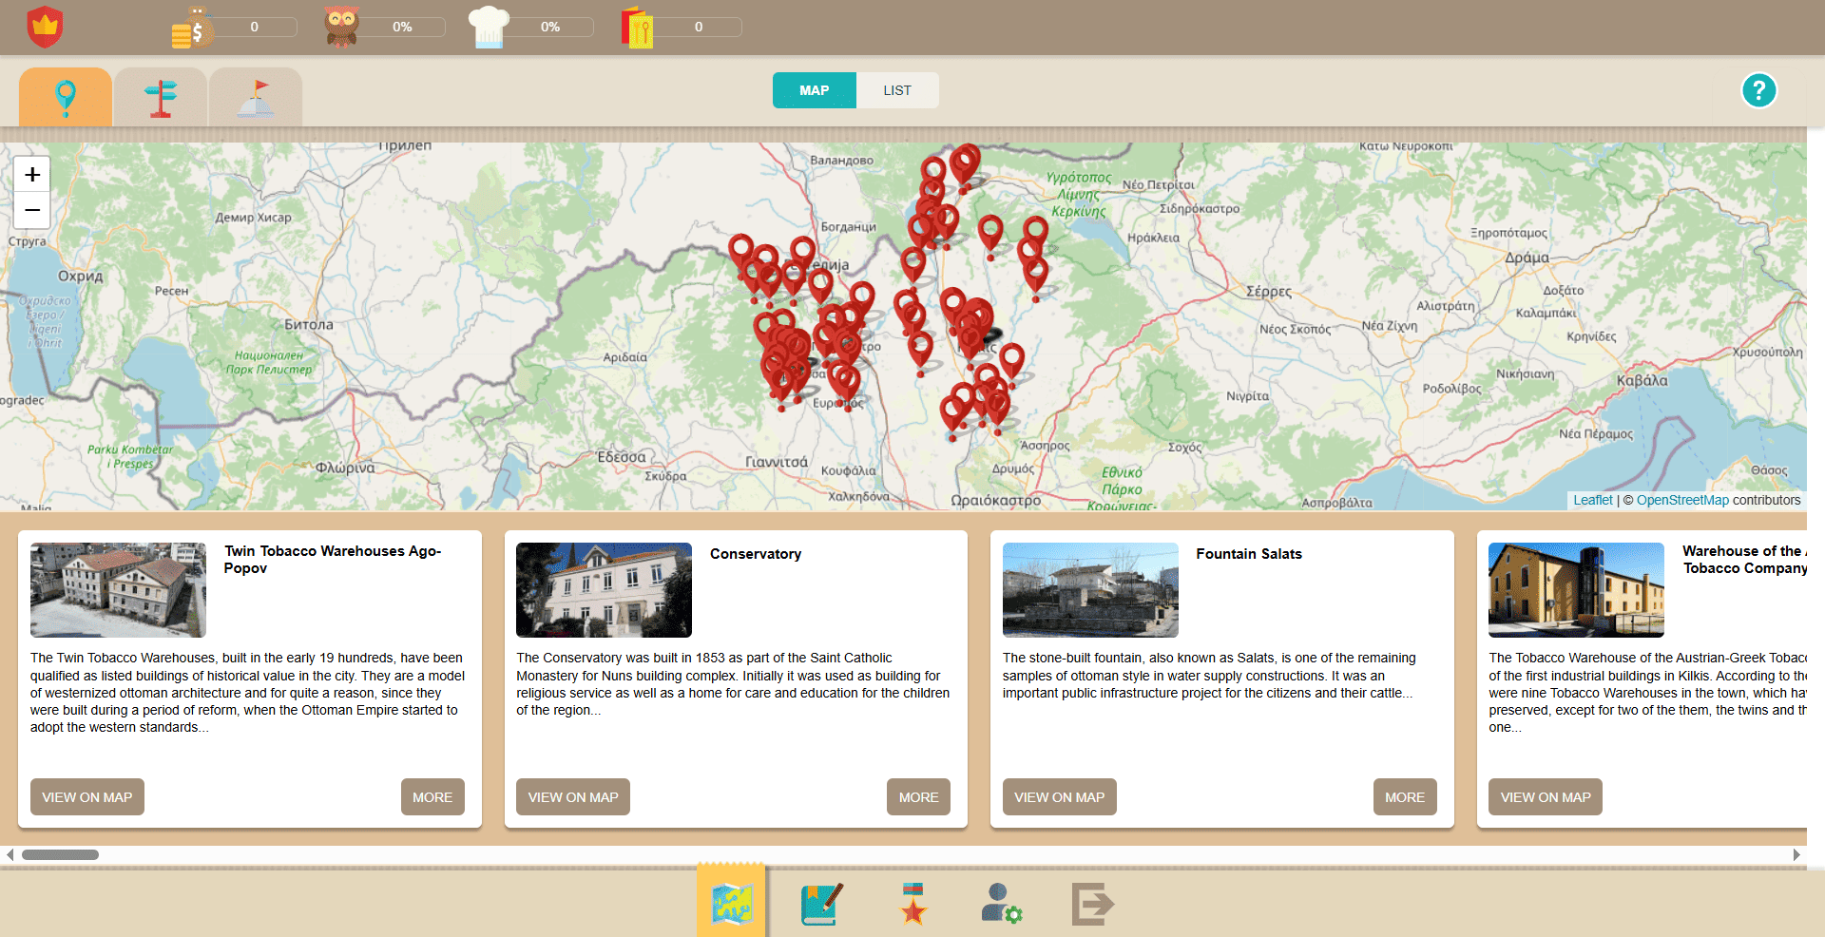The width and height of the screenshot is (1825, 937).
Task: Select the sailboat flag tab
Action: tap(256, 97)
